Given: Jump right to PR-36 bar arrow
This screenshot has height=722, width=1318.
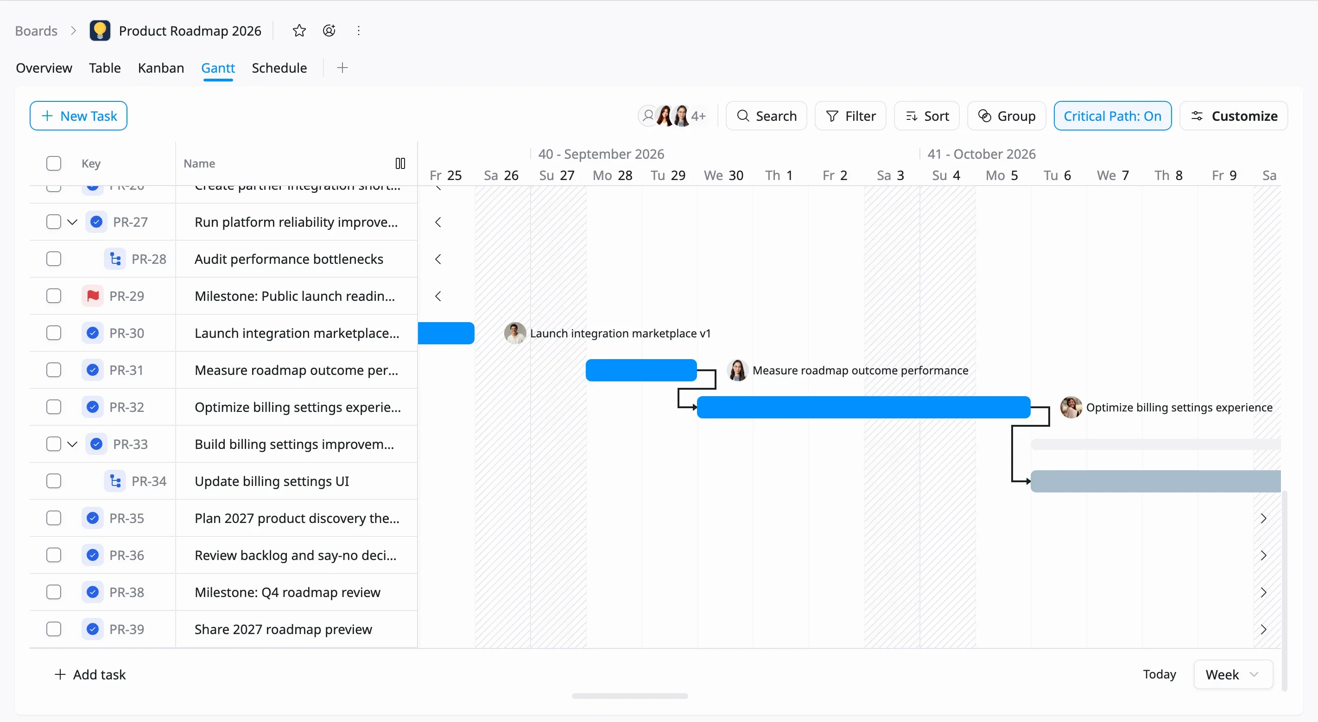Looking at the screenshot, I should 1264,555.
